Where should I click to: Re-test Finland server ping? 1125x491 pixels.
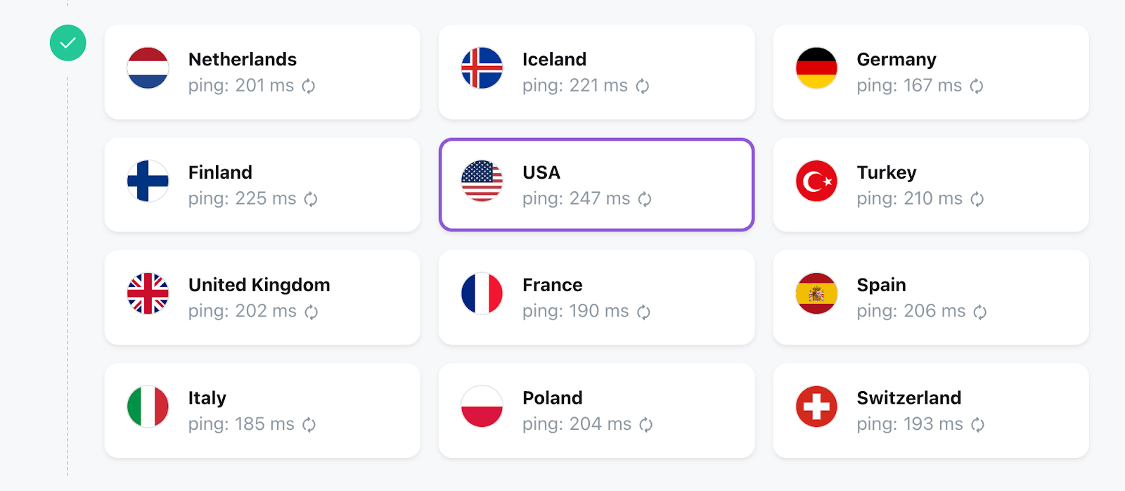click(311, 199)
